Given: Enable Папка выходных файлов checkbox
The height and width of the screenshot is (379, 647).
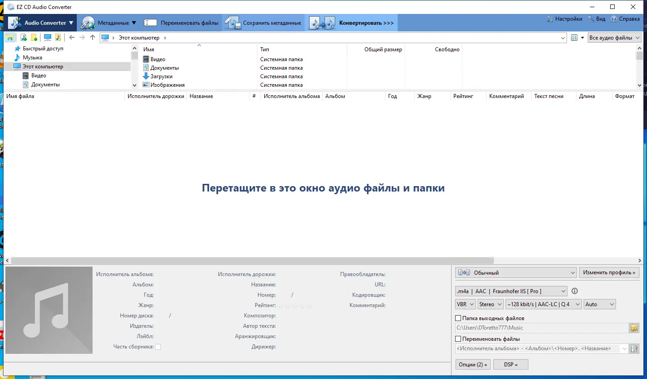Looking at the screenshot, I should point(459,318).
